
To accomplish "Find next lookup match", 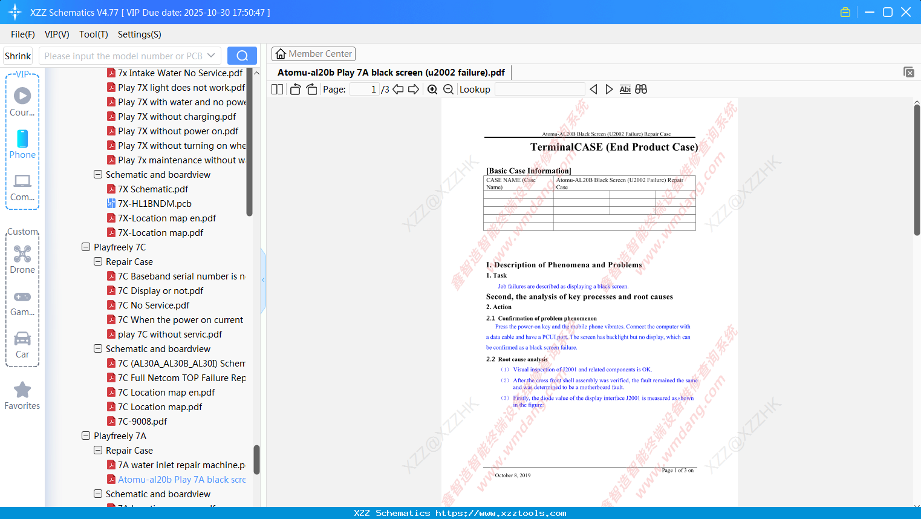I will (609, 90).
